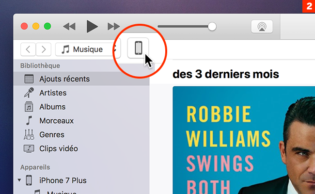
Task: Click the Bibliothèque section header
Action: tap(40, 65)
